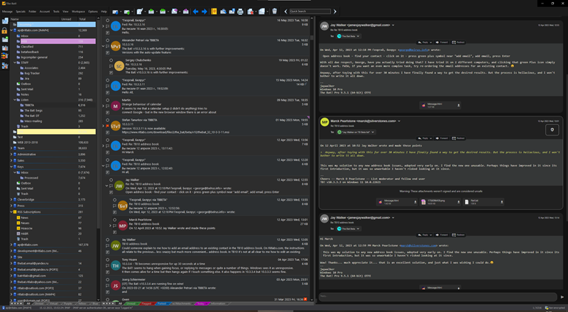This screenshot has width=568, height=312.
Task: Click the reply text field below messages
Action: pyautogui.click(x=437, y=297)
